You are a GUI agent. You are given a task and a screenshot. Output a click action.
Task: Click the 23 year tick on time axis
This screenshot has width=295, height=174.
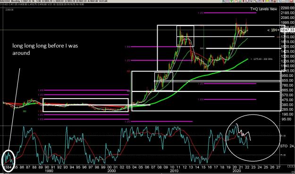click(x=253, y=167)
